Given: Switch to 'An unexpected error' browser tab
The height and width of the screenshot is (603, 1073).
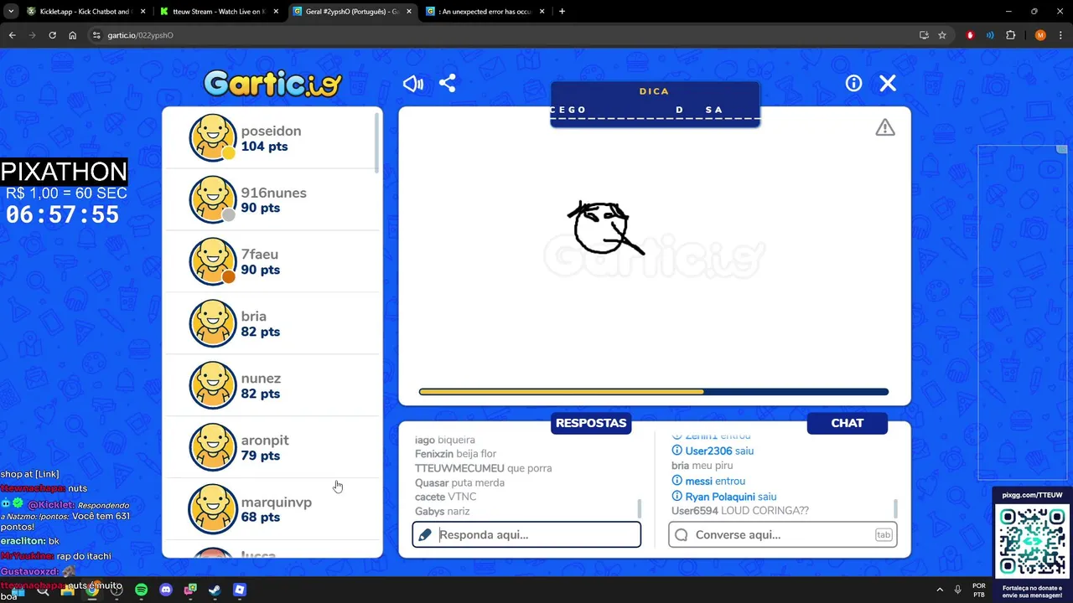Looking at the screenshot, I should point(486,12).
